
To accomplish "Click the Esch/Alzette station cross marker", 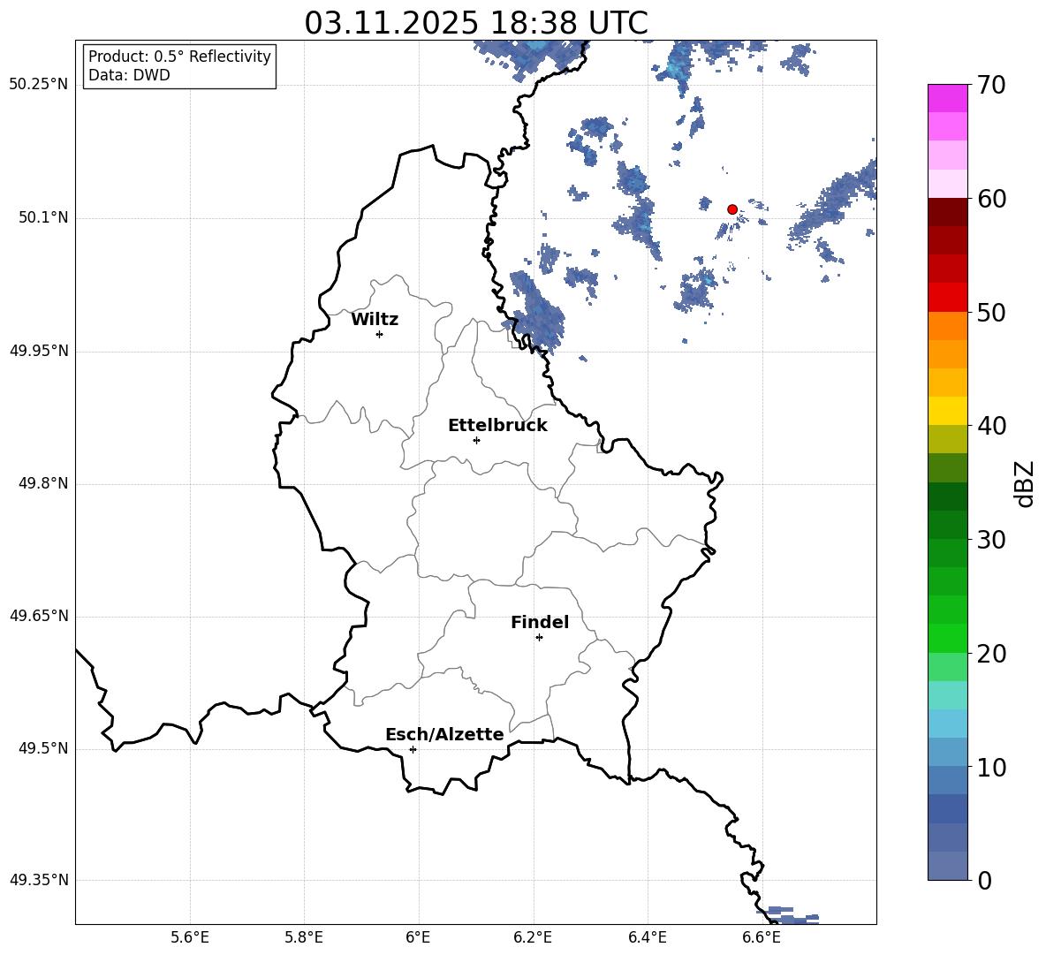I will click(x=413, y=749).
